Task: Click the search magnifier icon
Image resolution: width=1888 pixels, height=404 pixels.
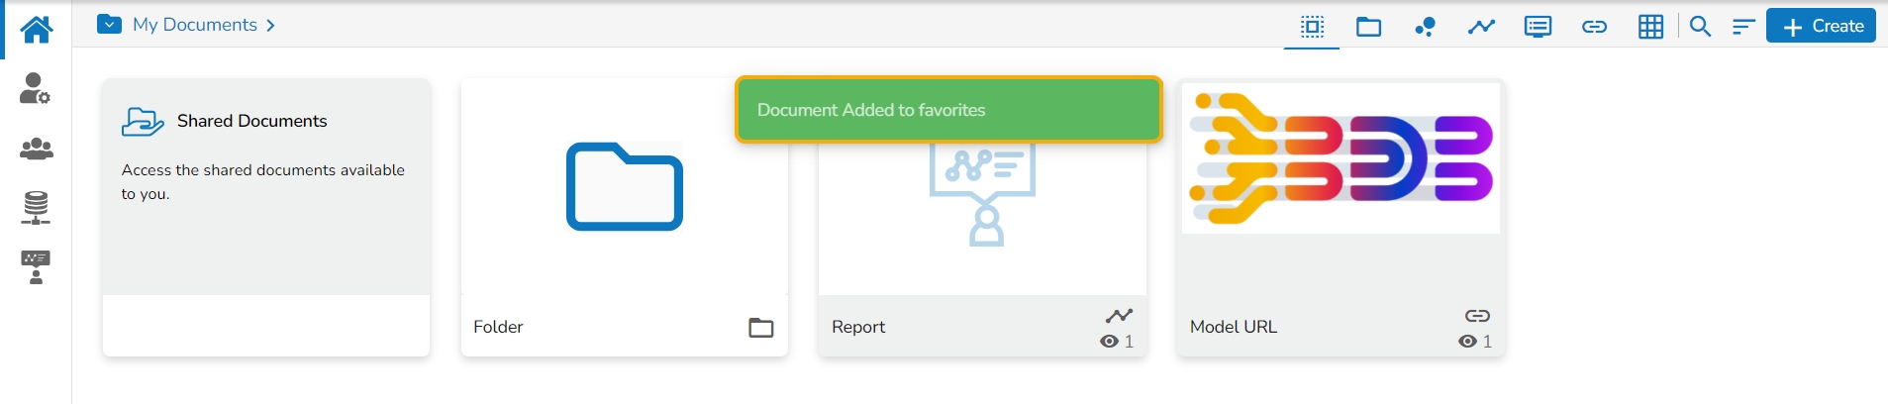Action: 1700,27
